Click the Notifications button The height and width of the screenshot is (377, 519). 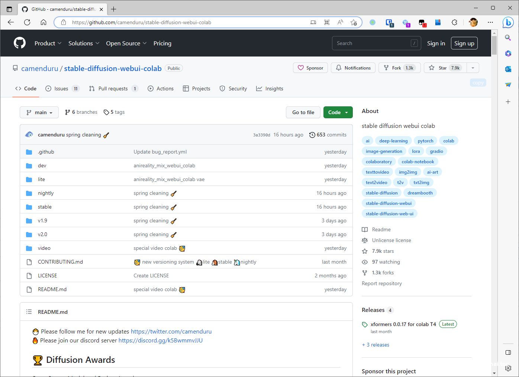353,68
